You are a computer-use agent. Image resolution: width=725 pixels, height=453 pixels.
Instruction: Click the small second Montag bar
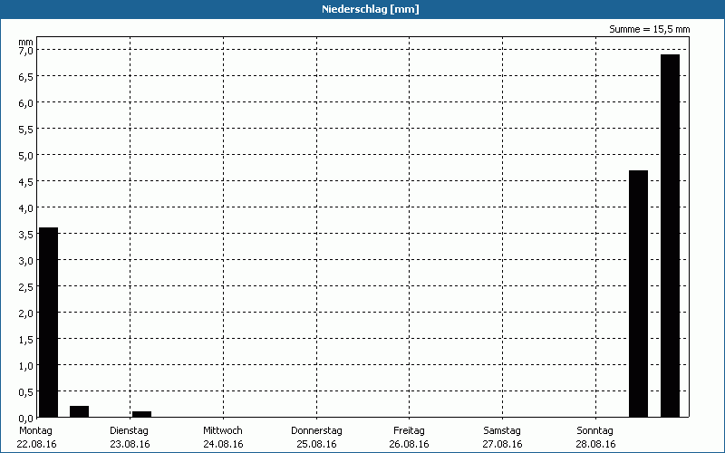[x=79, y=411]
